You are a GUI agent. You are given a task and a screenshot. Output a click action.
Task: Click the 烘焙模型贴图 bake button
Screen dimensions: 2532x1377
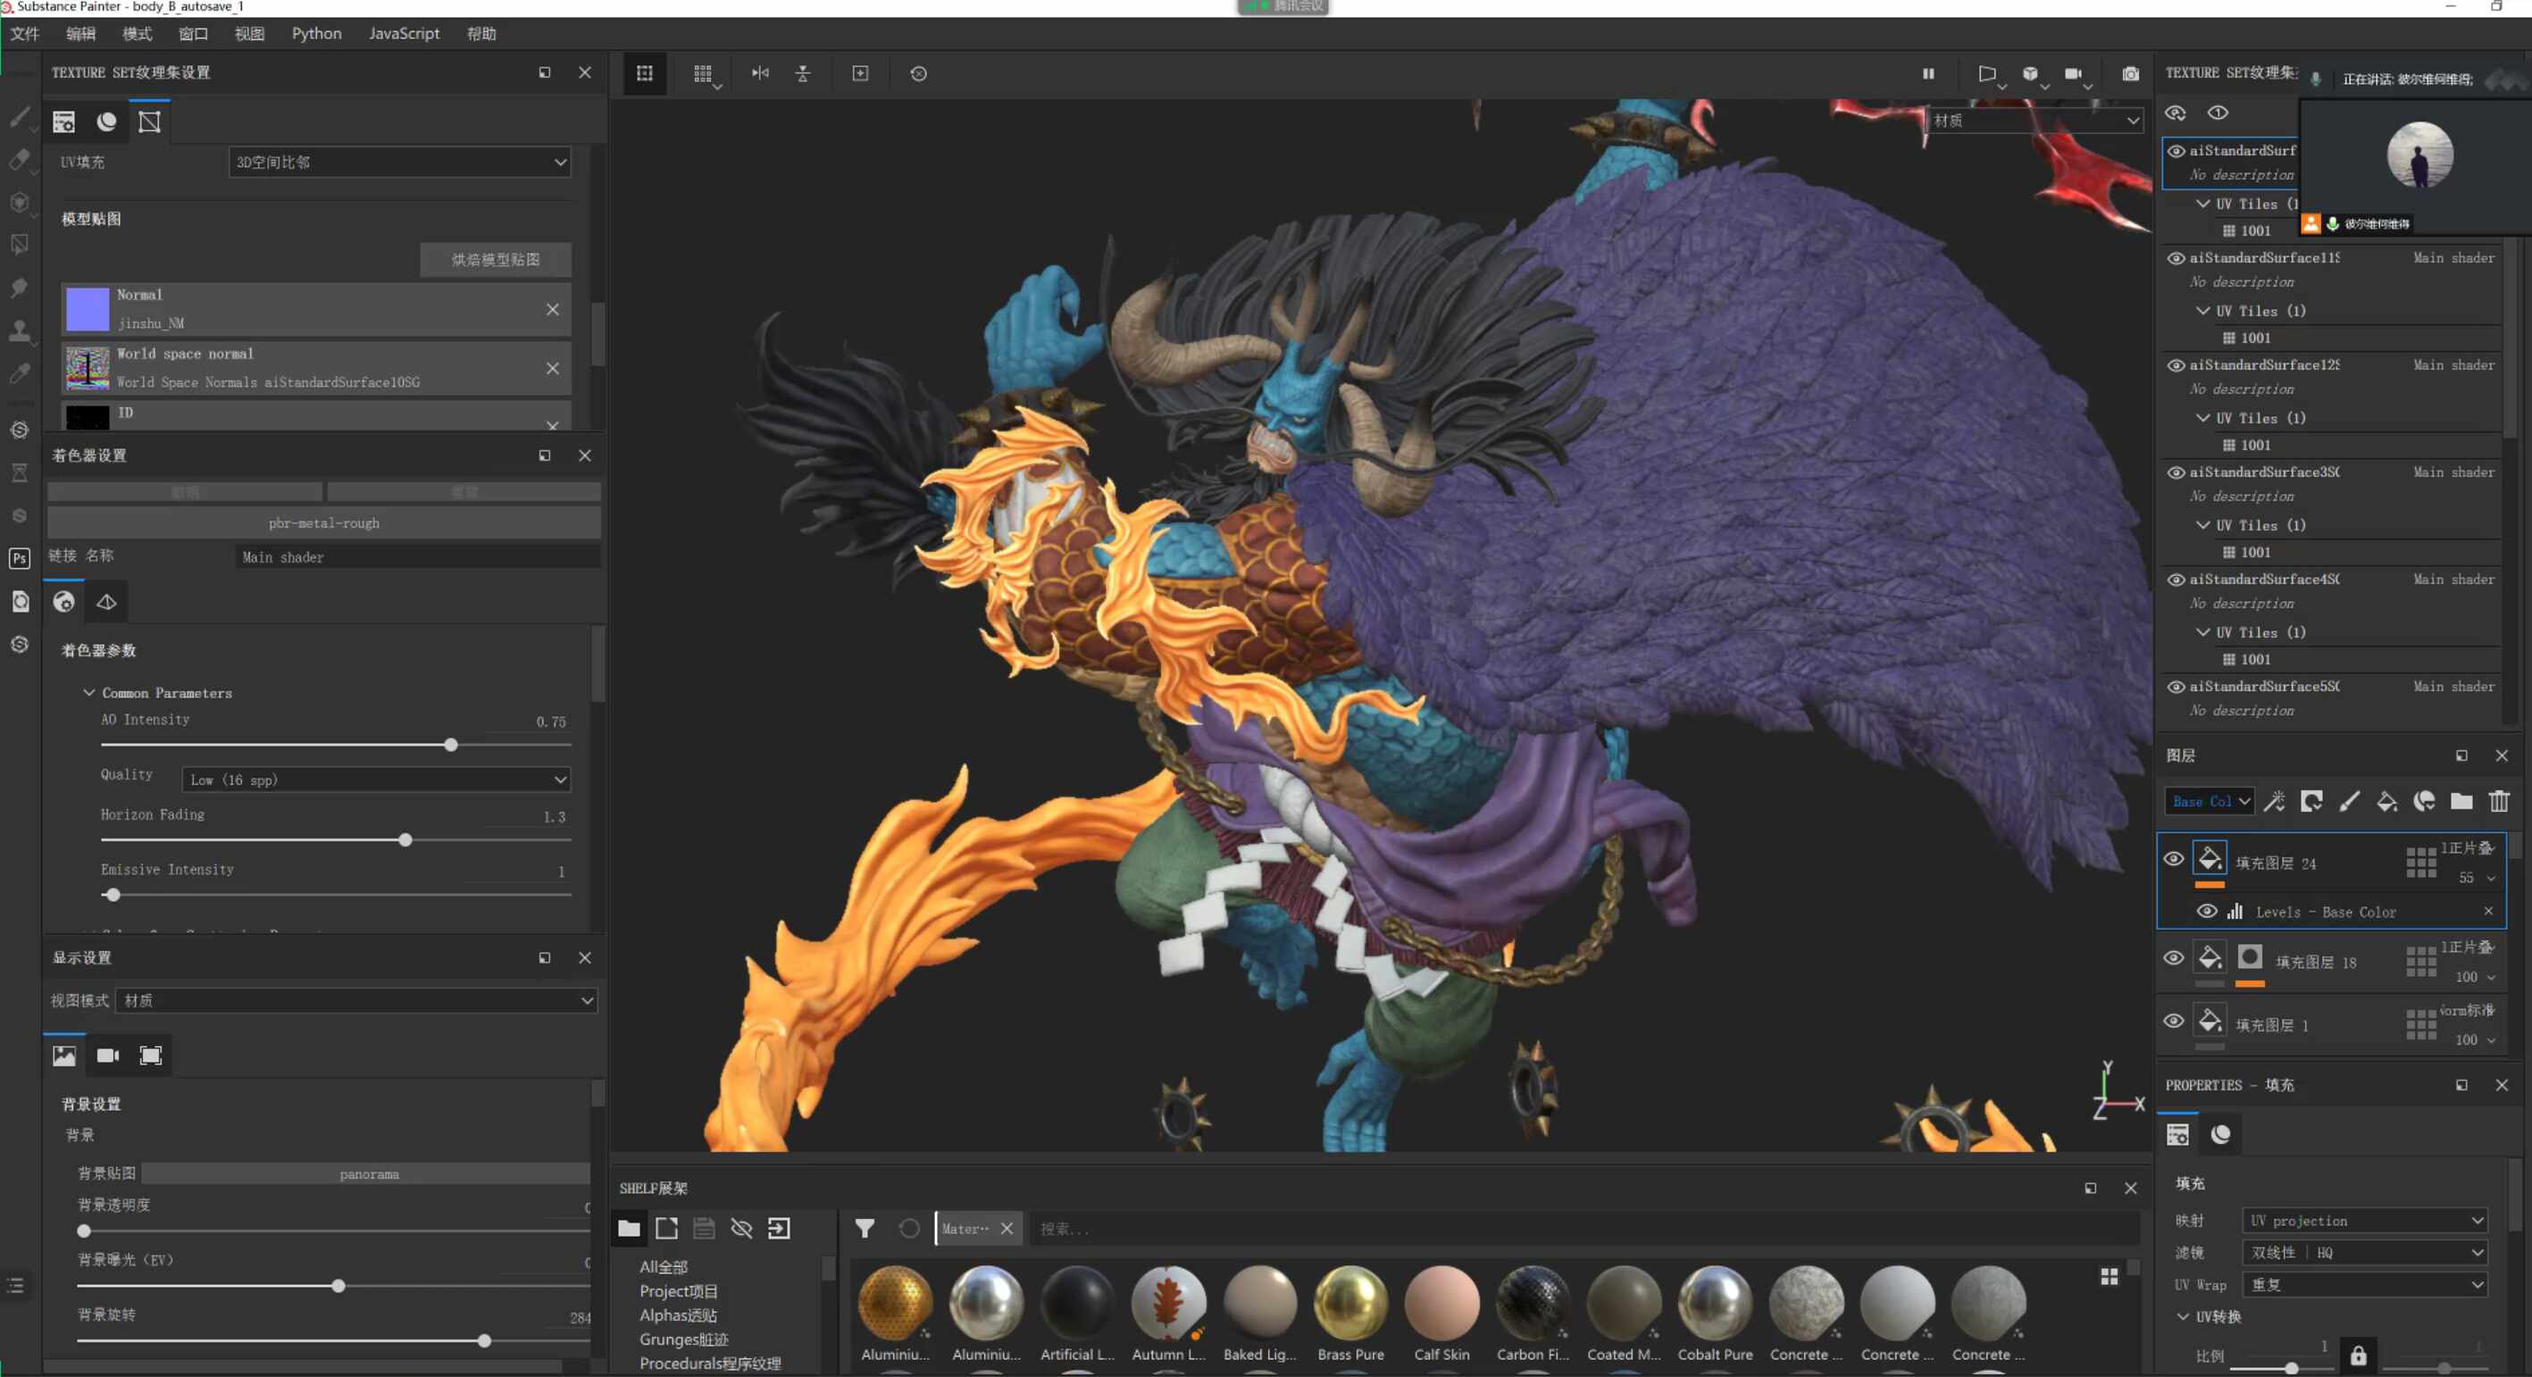[x=496, y=260]
